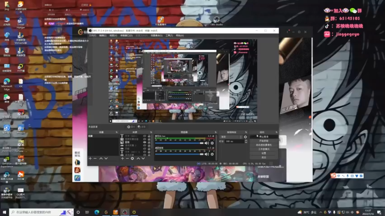This screenshot has width=385, height=216.
Task: Open Task View on the taskbar
Action: [87, 212]
